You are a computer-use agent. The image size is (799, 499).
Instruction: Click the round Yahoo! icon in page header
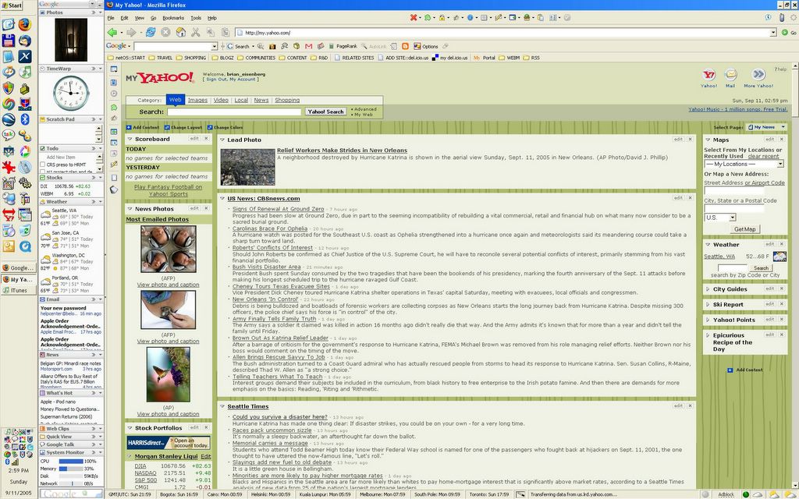(x=708, y=75)
